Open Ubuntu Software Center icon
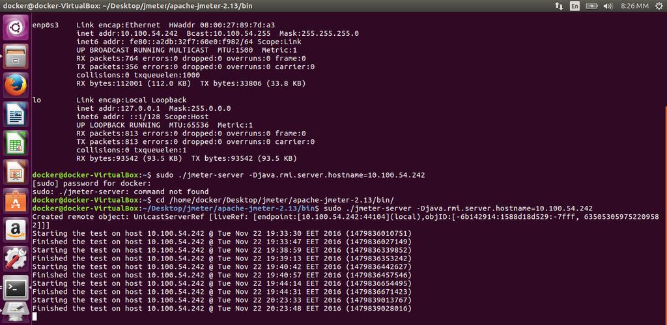Screen dimensions: 667x325 click(16, 201)
